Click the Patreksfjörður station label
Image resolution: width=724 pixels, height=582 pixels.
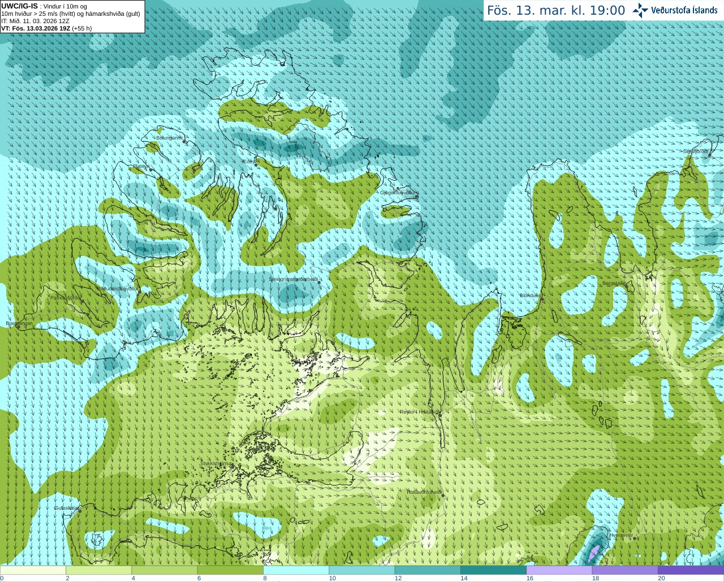point(66,298)
